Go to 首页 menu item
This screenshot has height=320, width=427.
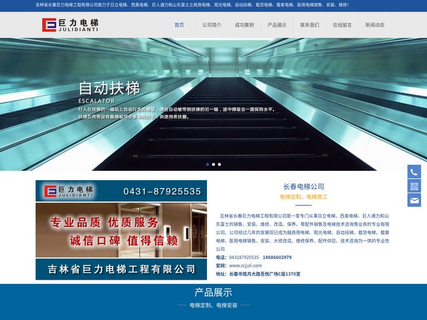point(179,25)
